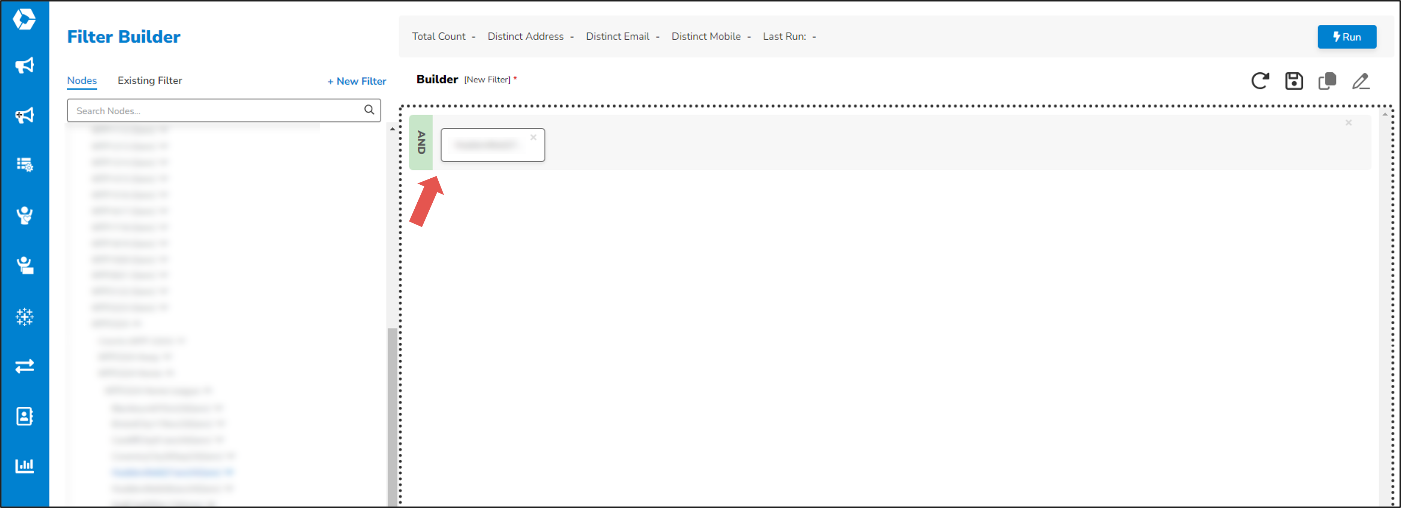
Task: Open the transfer arrows sidebar icon
Action: pos(24,366)
